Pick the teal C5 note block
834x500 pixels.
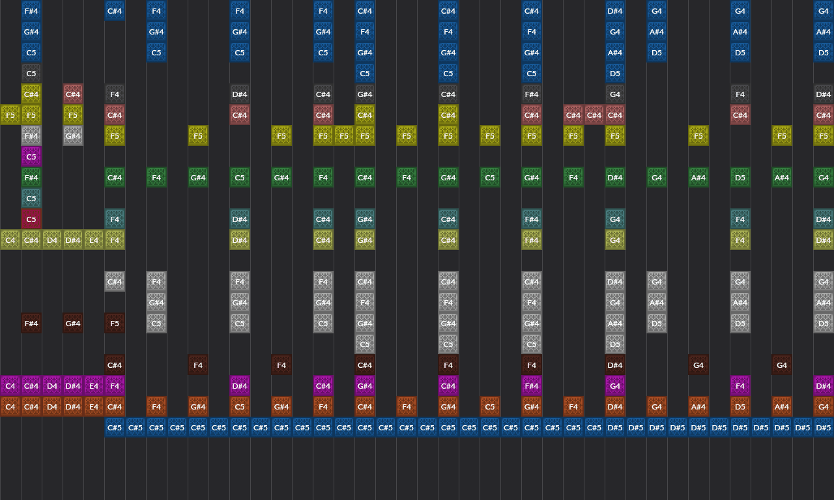click(31, 199)
